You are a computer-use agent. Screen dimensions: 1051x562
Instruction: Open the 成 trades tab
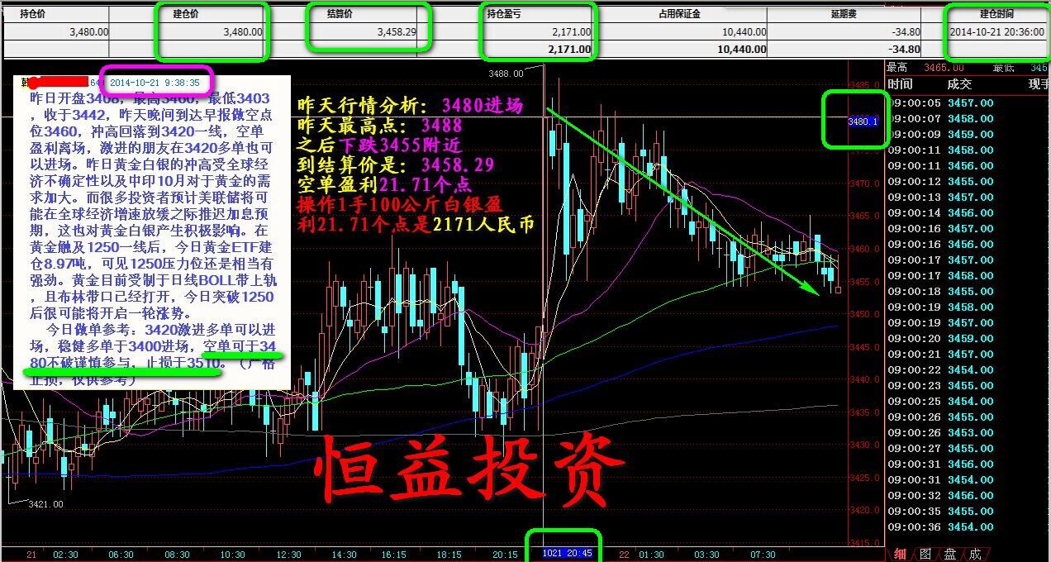pos(975,554)
